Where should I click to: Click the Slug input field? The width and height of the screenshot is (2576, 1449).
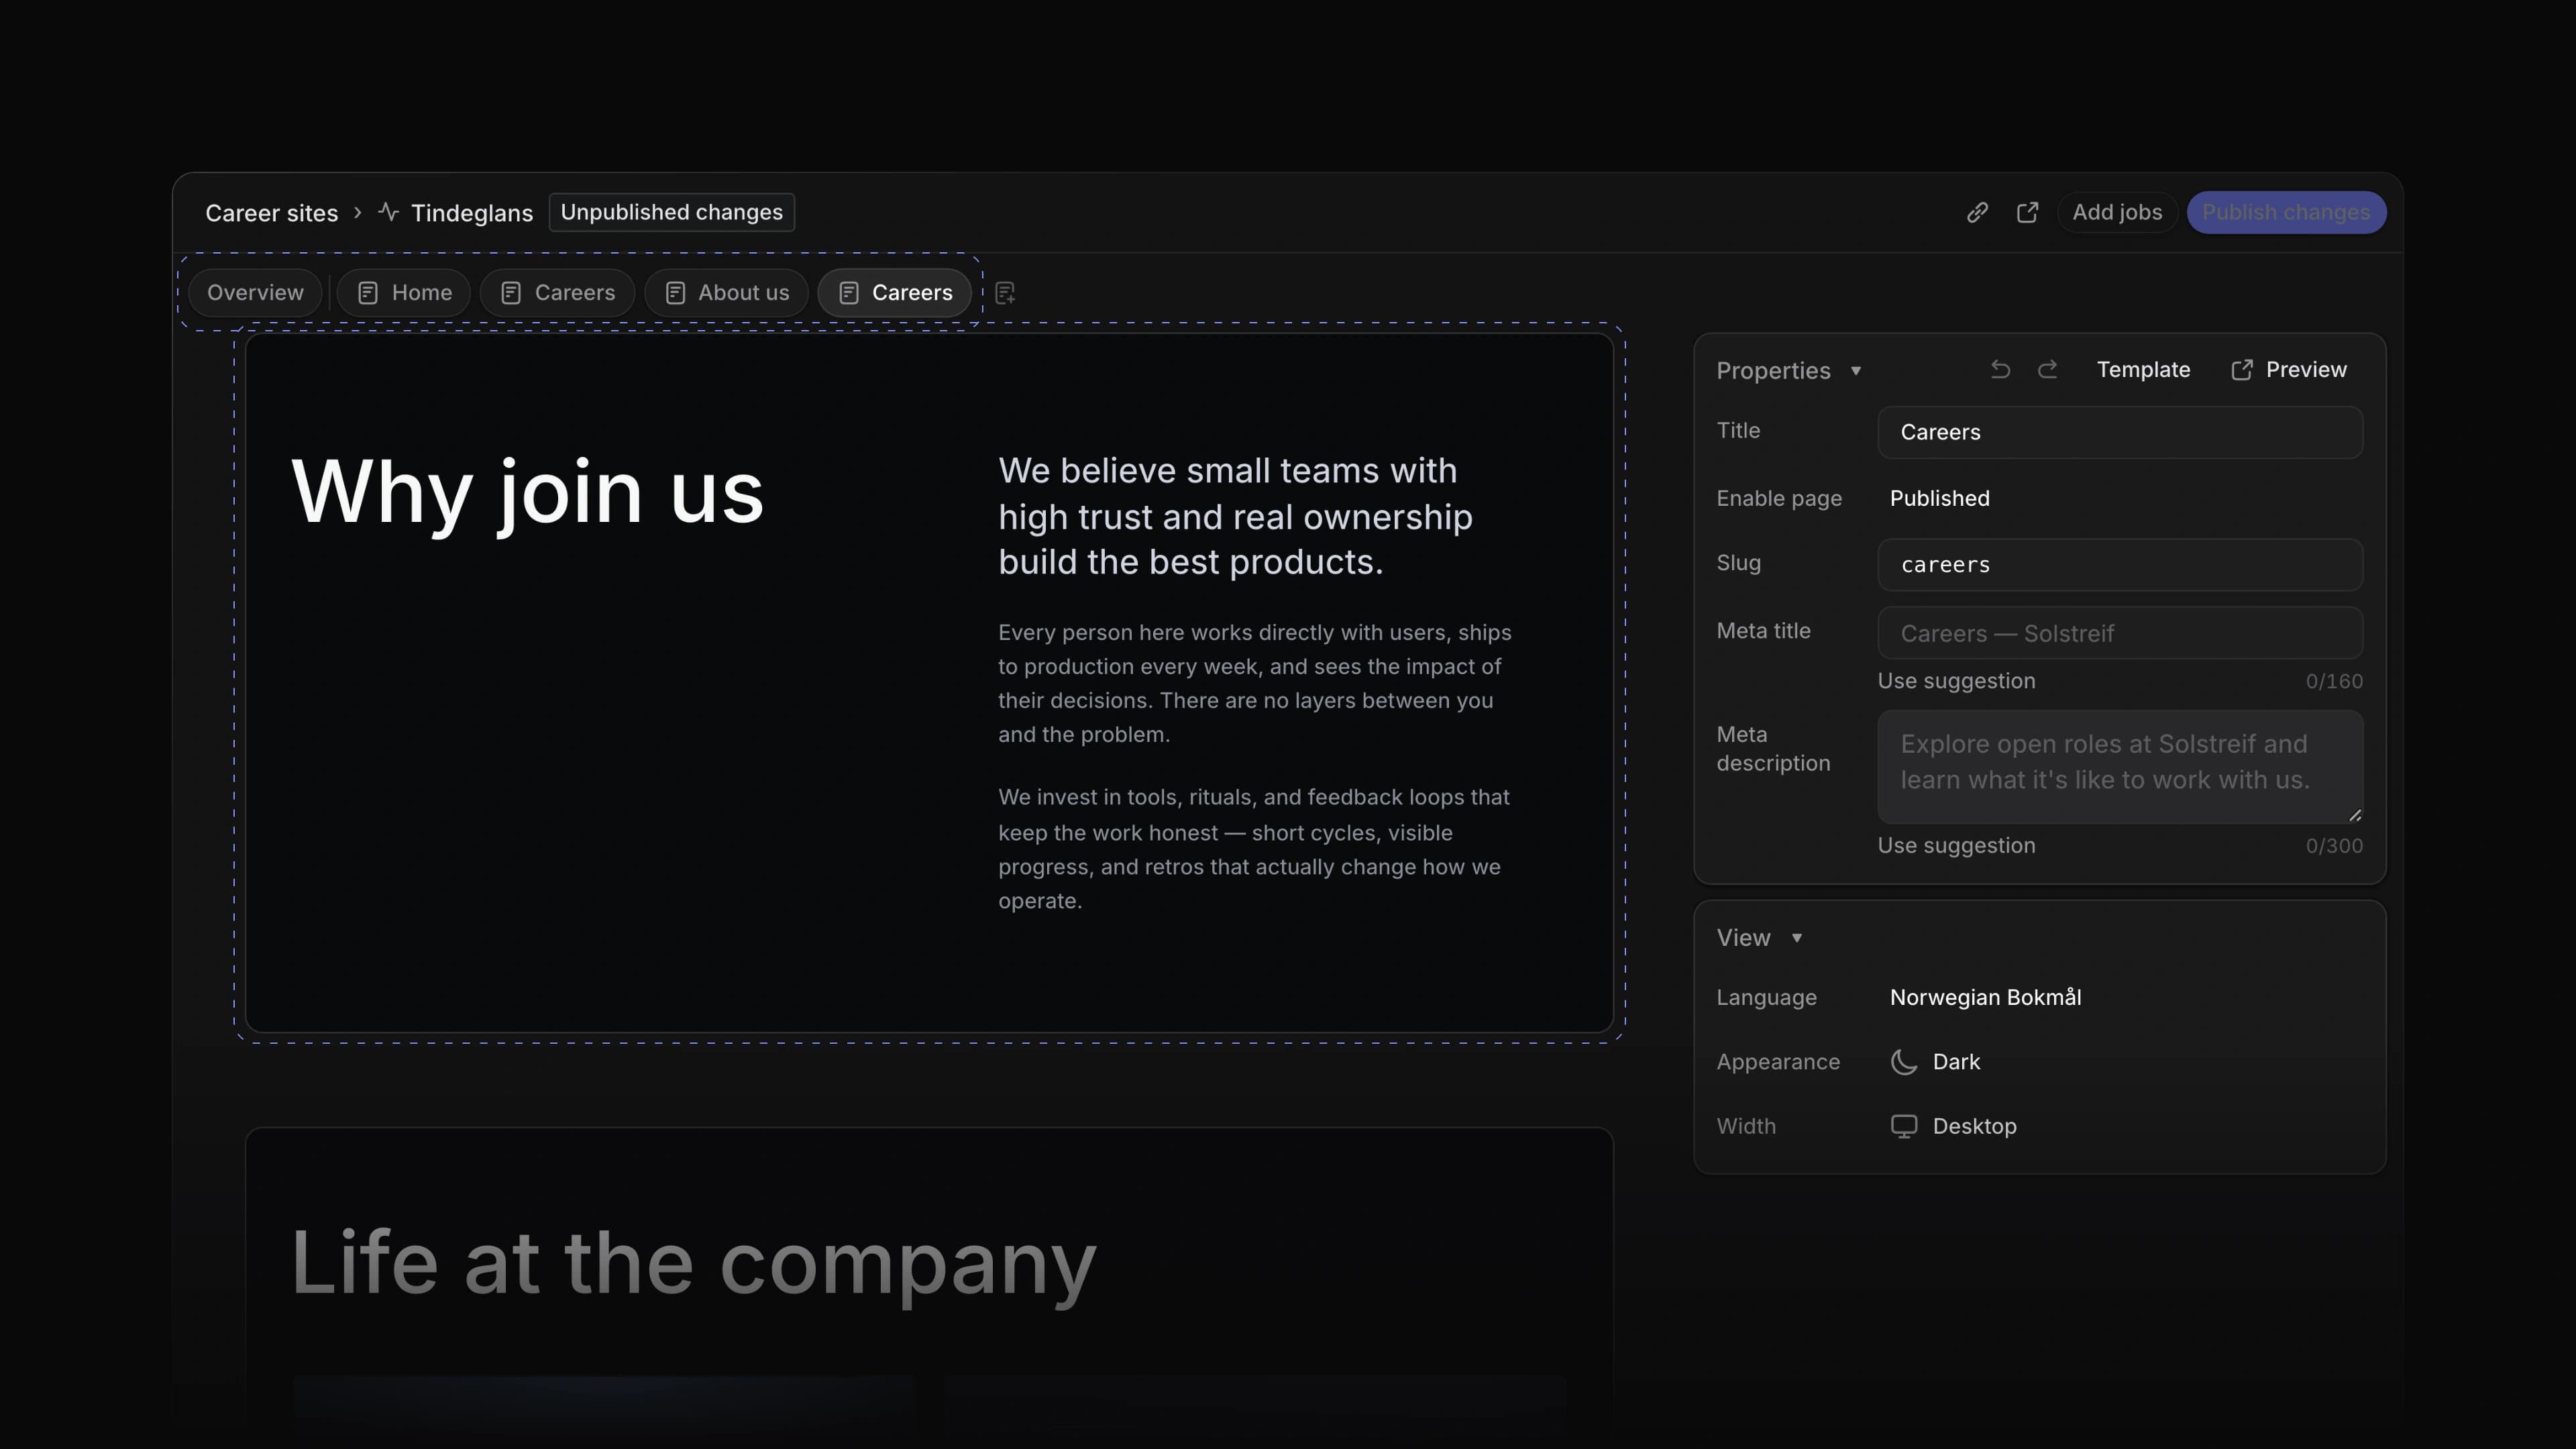(2120, 565)
